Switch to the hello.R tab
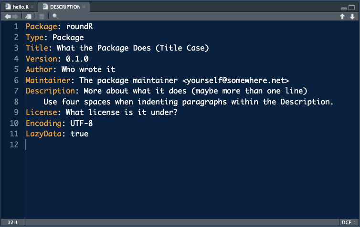Image resolution: width=360 pixels, height=227 pixels. pos(21,7)
